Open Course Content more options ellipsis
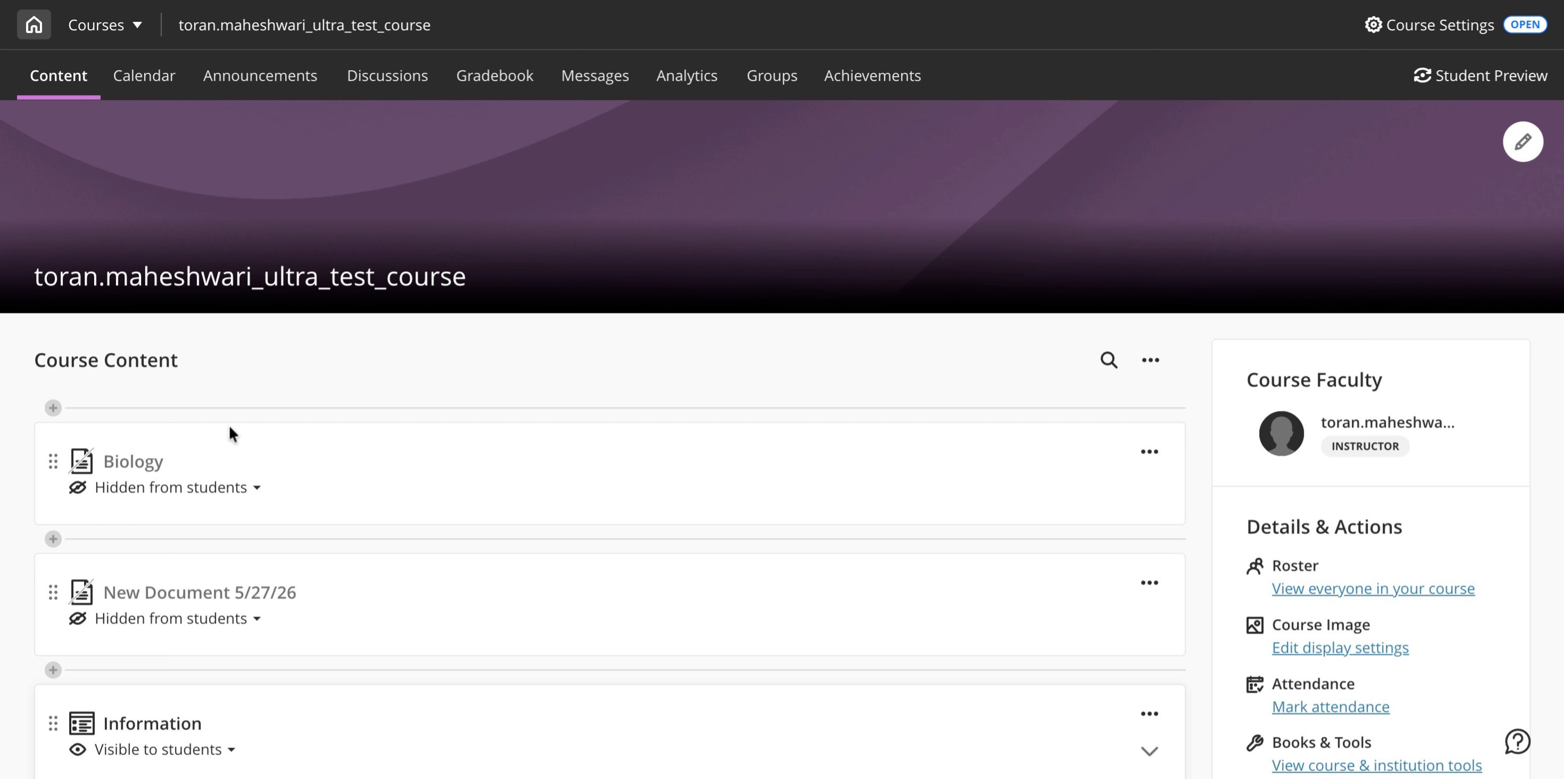This screenshot has width=1564, height=779. pos(1150,360)
